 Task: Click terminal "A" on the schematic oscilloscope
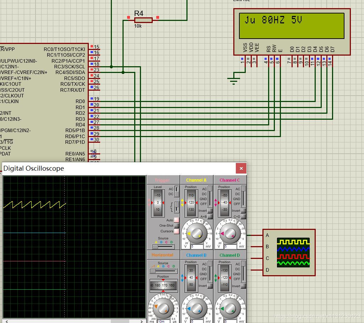267,236
